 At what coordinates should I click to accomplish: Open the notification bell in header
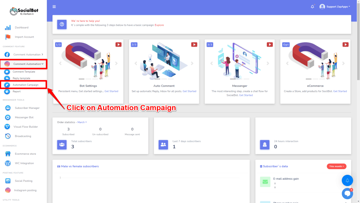coord(313,7)
